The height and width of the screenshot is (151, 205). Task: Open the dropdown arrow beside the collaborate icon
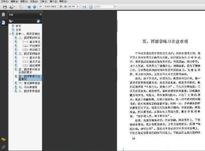15,6
